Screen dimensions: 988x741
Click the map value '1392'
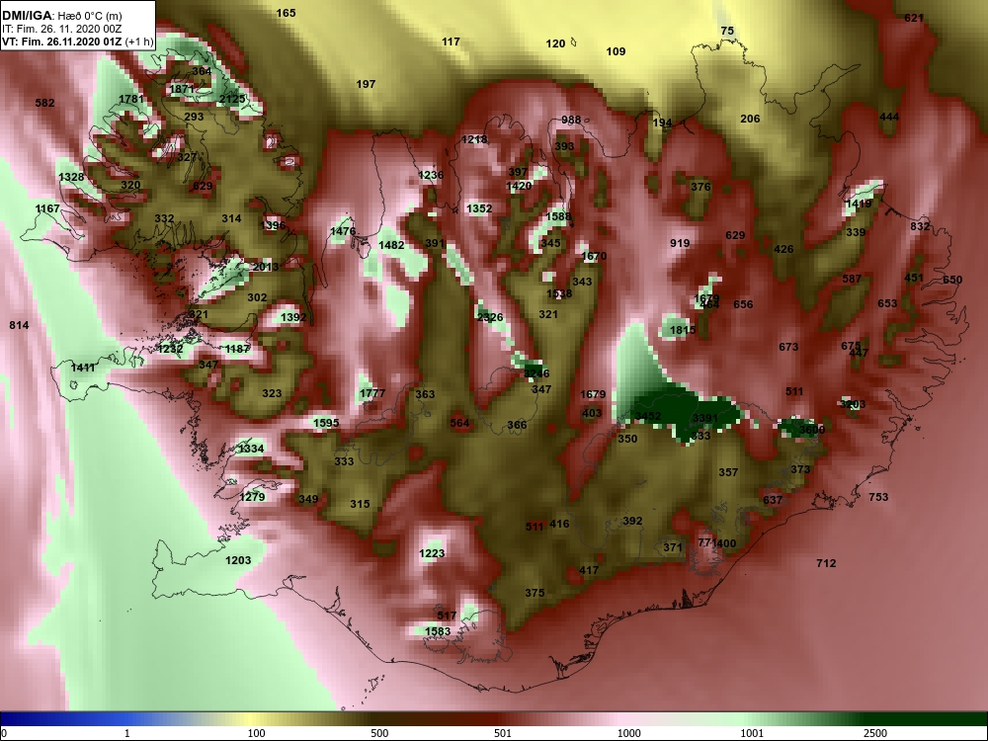tap(293, 317)
